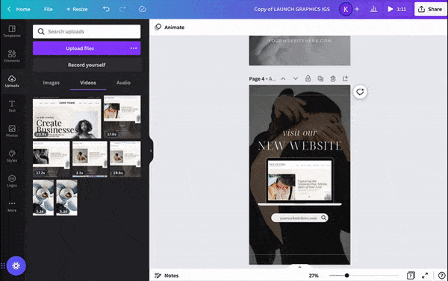
Task: Click the Share button
Action: click(x=430, y=9)
